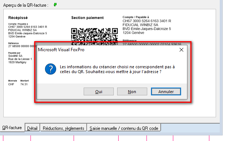The height and width of the screenshot is (141, 235).
Task: Click the Aperçu de la QR-facture label
Action: [x=26, y=5]
